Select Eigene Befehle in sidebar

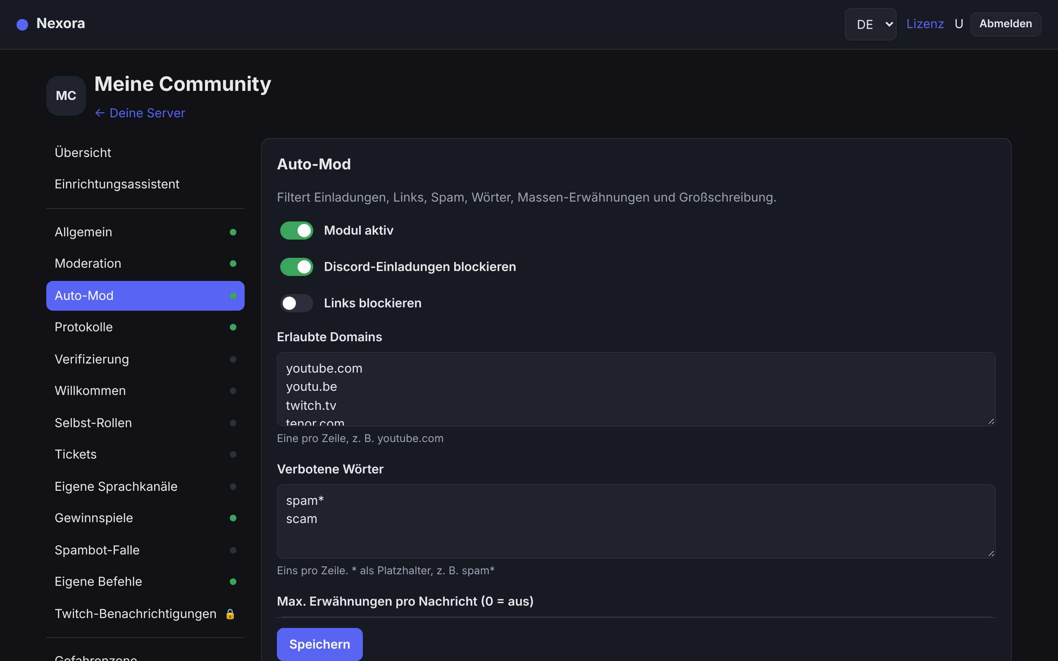pyautogui.click(x=145, y=582)
